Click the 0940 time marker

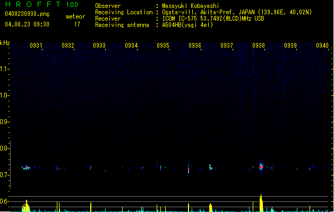tap(322, 46)
